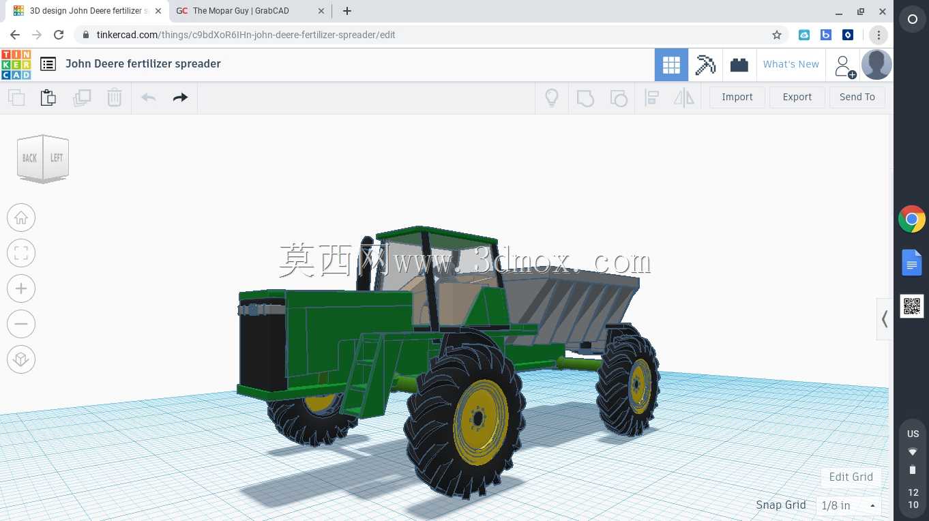Redo the last action
Image resolution: width=929 pixels, height=521 pixels.
pos(180,98)
